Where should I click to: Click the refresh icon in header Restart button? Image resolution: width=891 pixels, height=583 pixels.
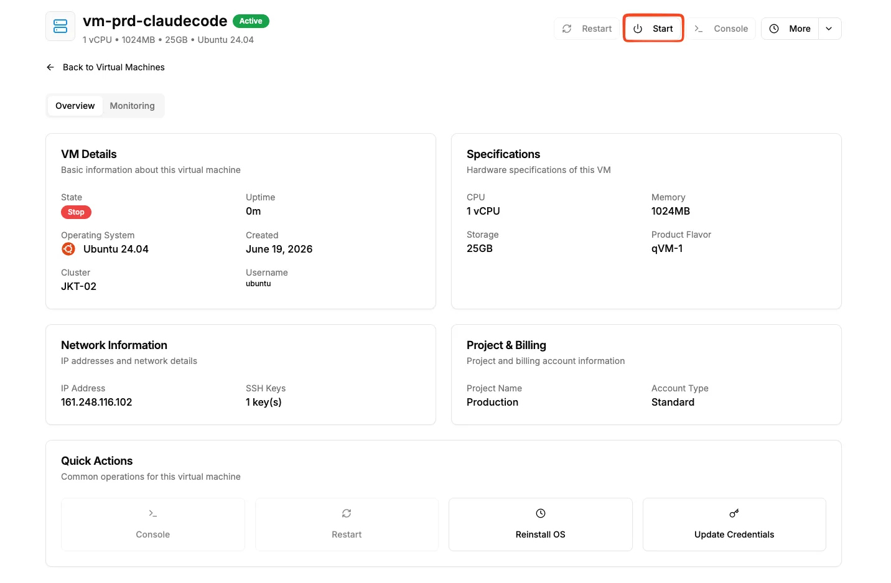(x=567, y=29)
